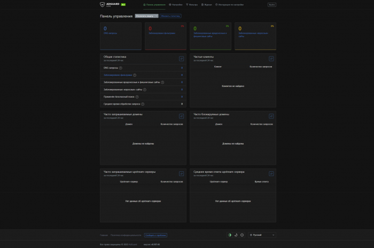The width and height of the screenshot is (374, 248).
Task: Click the Сообщить о проблеме button
Action: click(x=155, y=235)
